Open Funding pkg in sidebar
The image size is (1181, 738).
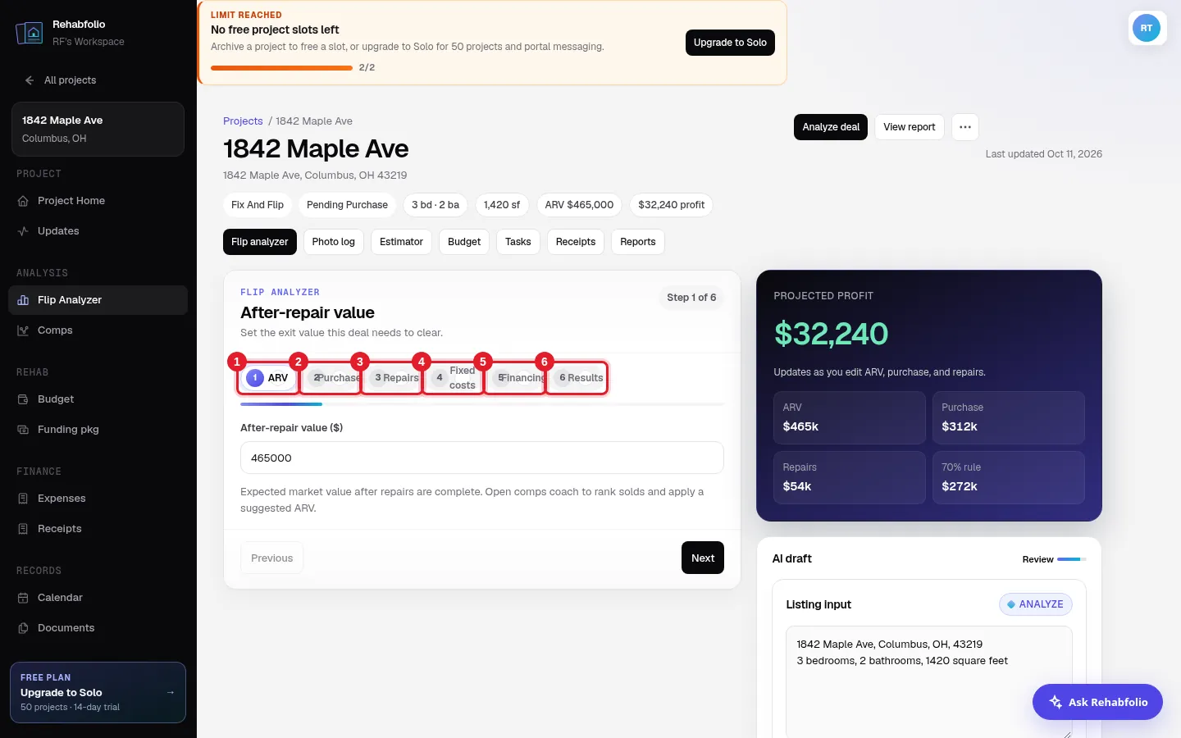[x=98, y=430]
